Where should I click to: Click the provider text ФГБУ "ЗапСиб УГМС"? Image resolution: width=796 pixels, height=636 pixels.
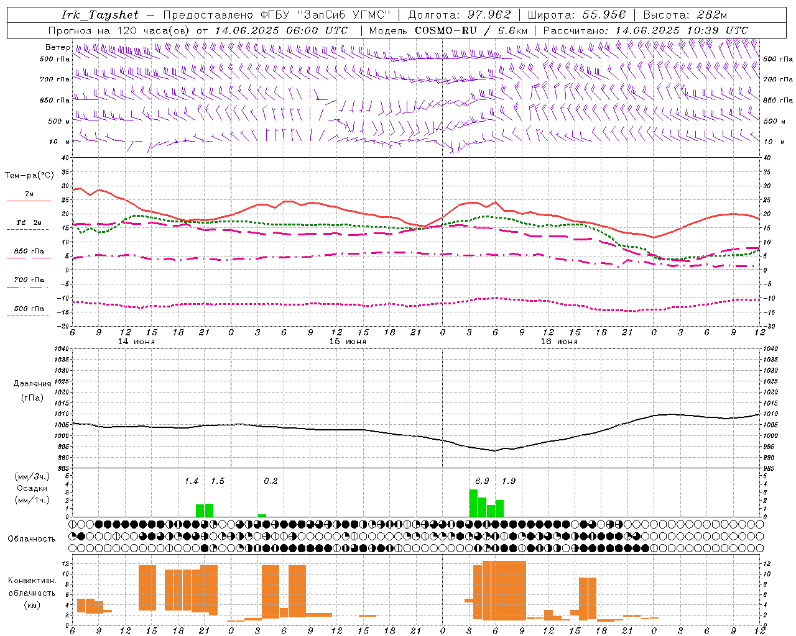(326, 15)
